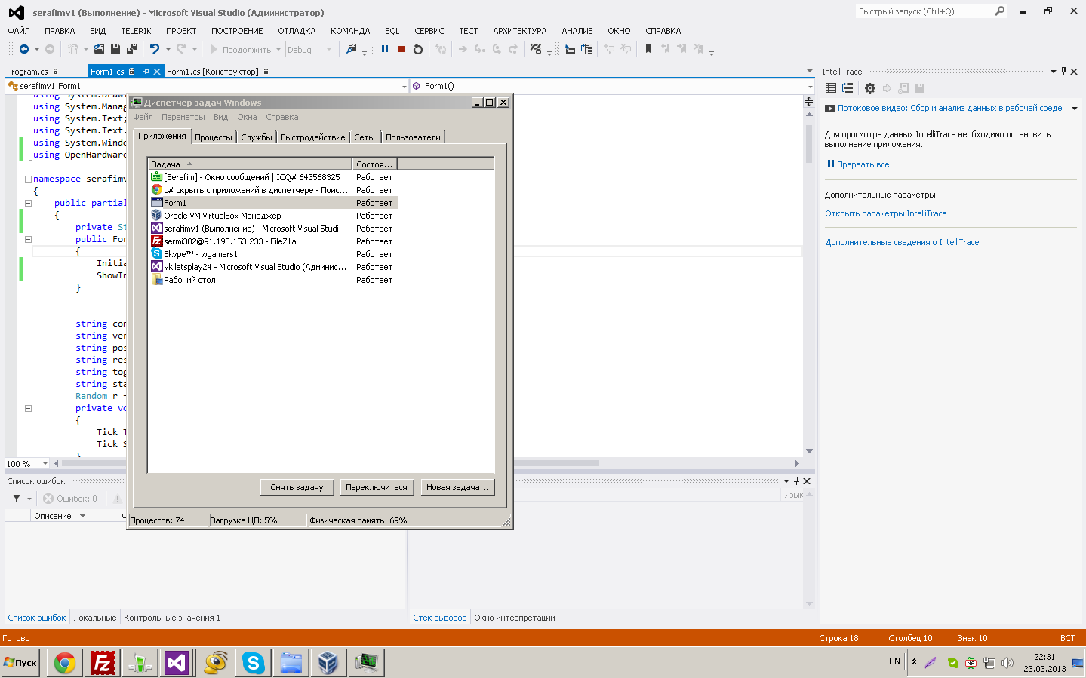This screenshot has height=678, width=1086.
Task: Click the Step Into arrow icon
Action: 479,49
